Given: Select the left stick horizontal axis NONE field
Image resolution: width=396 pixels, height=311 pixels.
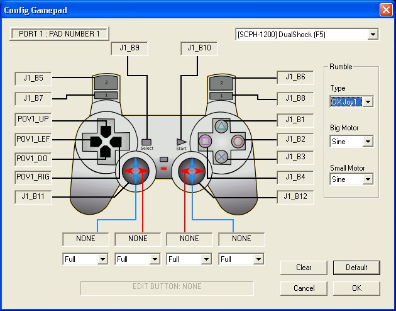Looking at the screenshot, I should click(x=138, y=239).
